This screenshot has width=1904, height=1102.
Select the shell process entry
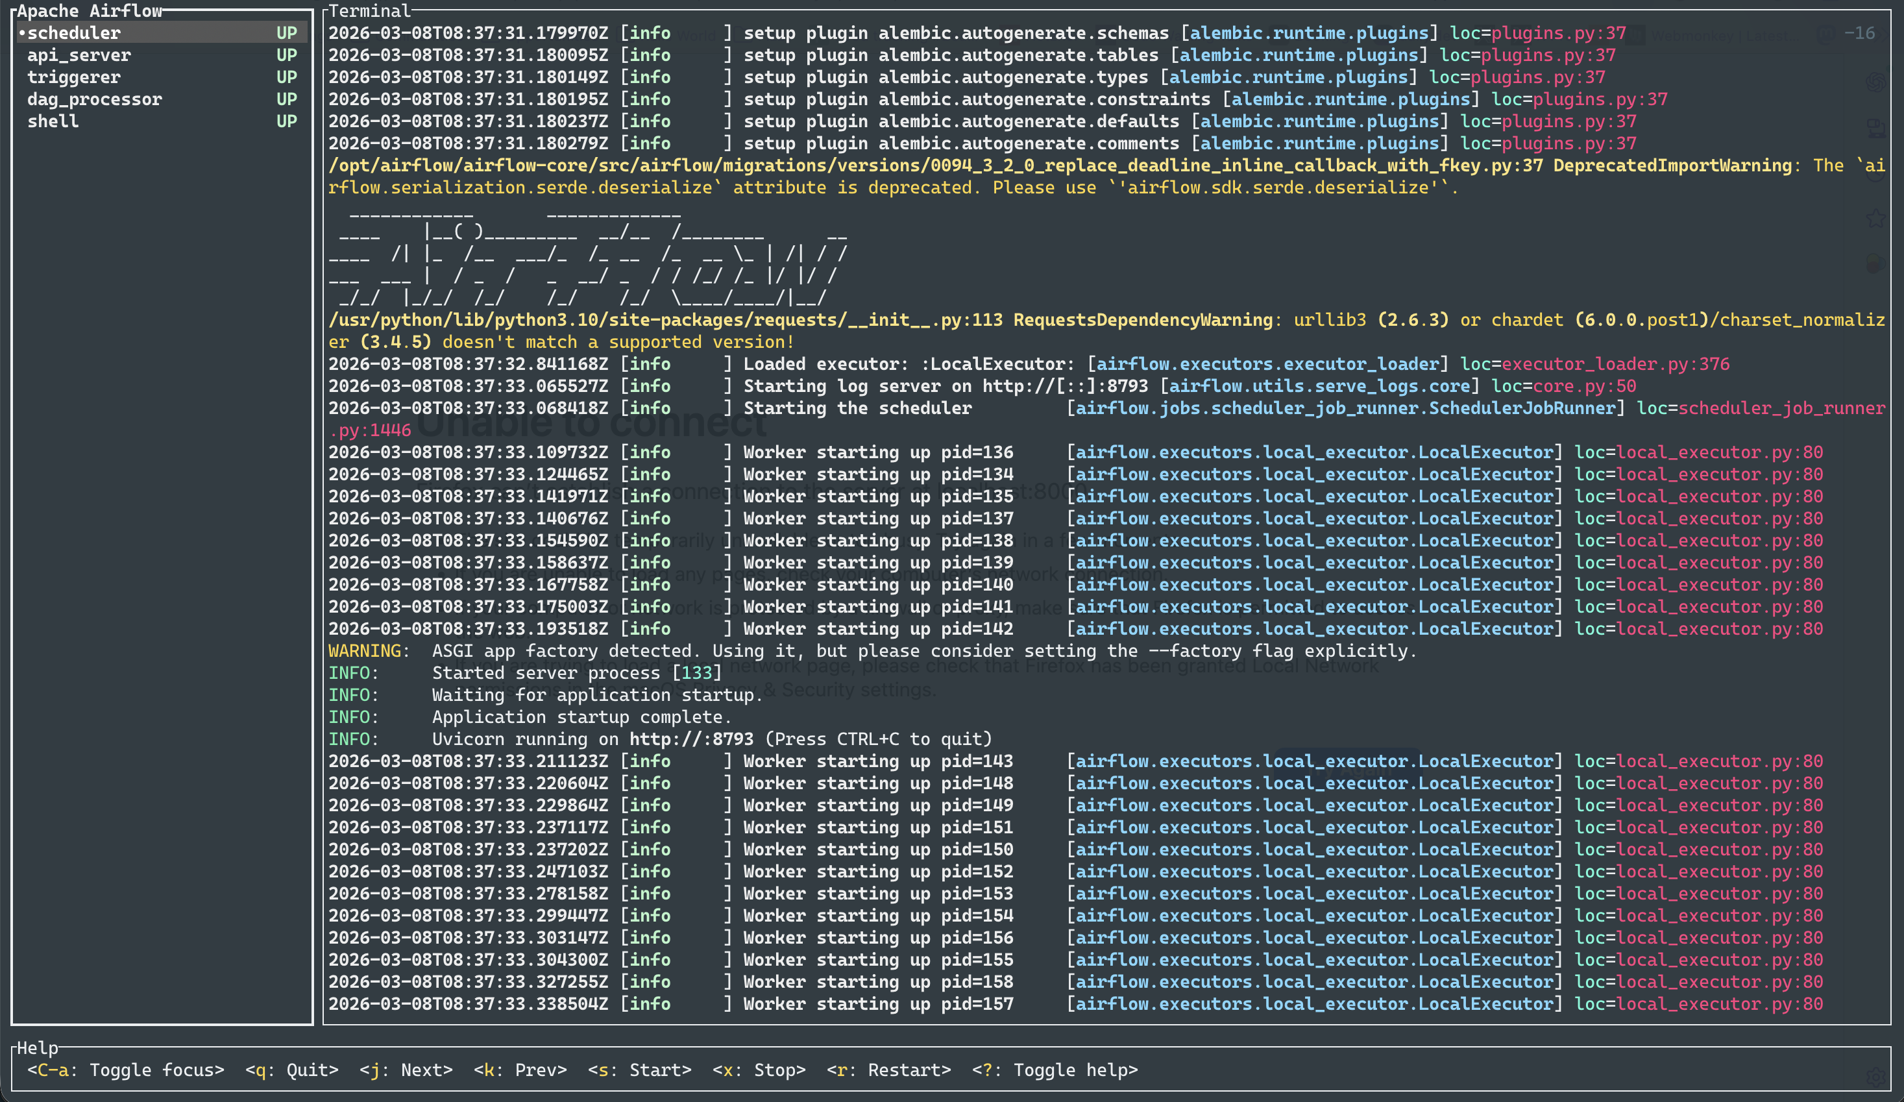click(x=53, y=121)
